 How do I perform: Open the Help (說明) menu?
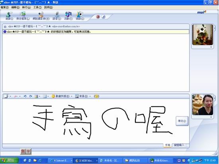coord(49,8)
